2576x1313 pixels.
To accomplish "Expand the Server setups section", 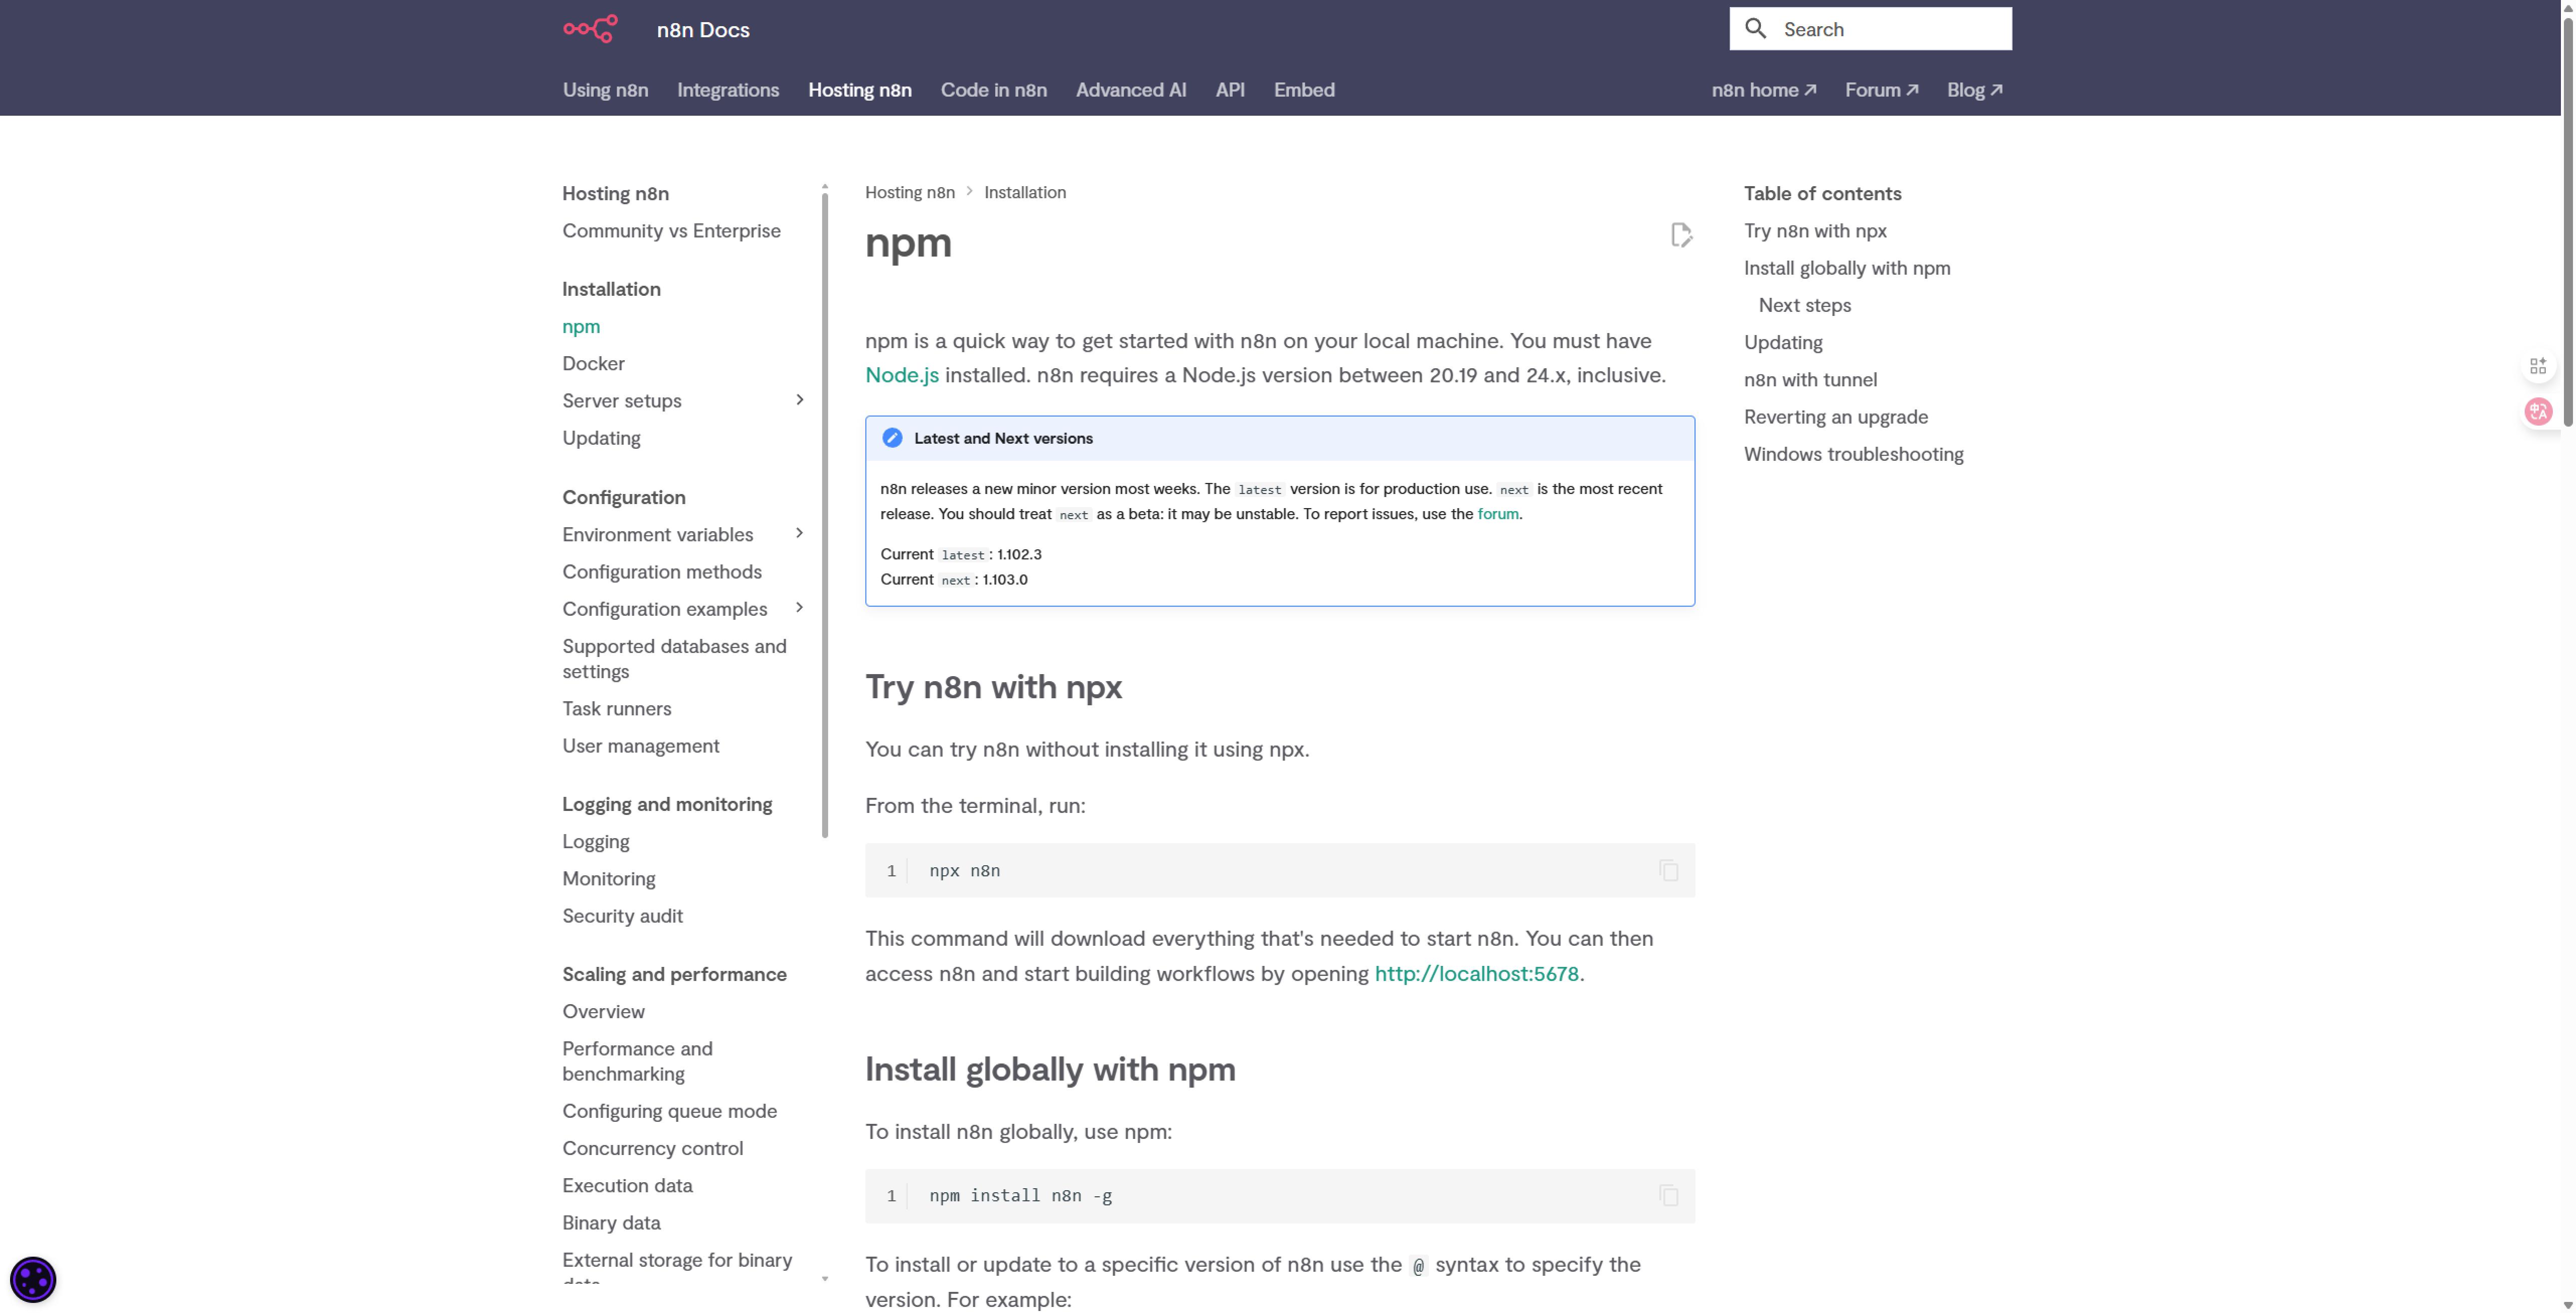I will click(x=799, y=401).
